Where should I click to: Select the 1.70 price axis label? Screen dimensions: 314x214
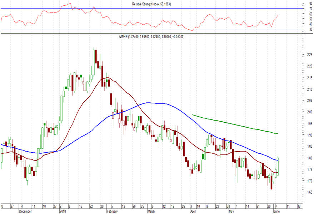310,181
